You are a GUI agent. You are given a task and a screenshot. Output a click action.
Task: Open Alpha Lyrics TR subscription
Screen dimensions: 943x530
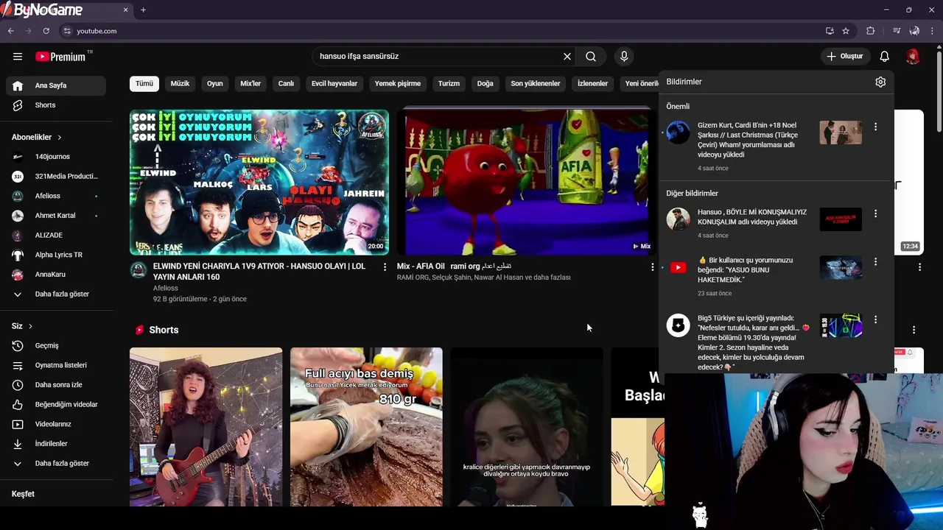pos(56,255)
